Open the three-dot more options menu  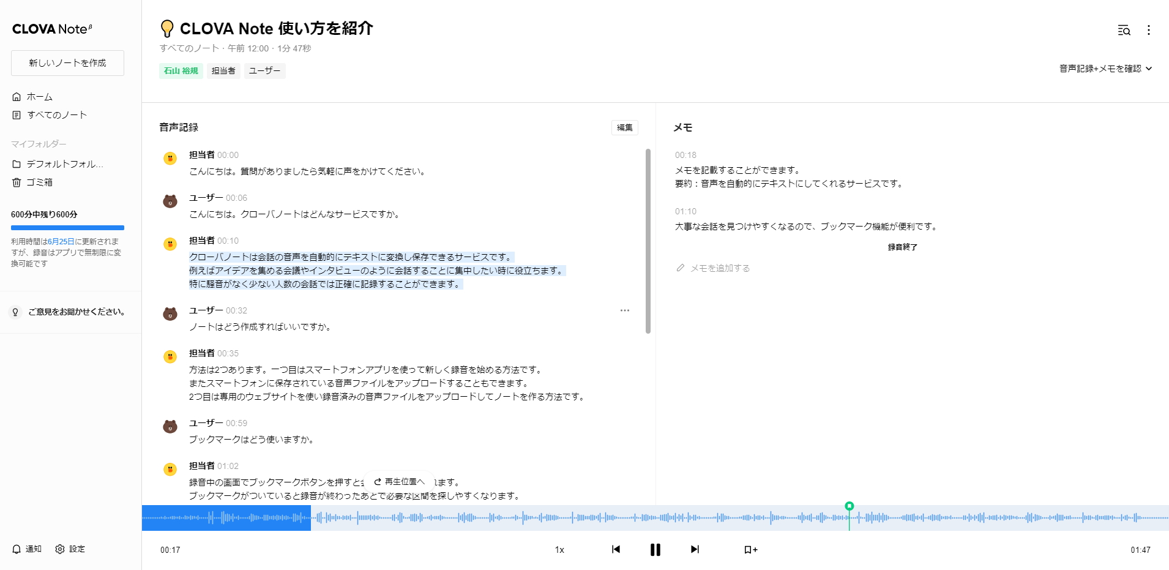pyautogui.click(x=1149, y=30)
